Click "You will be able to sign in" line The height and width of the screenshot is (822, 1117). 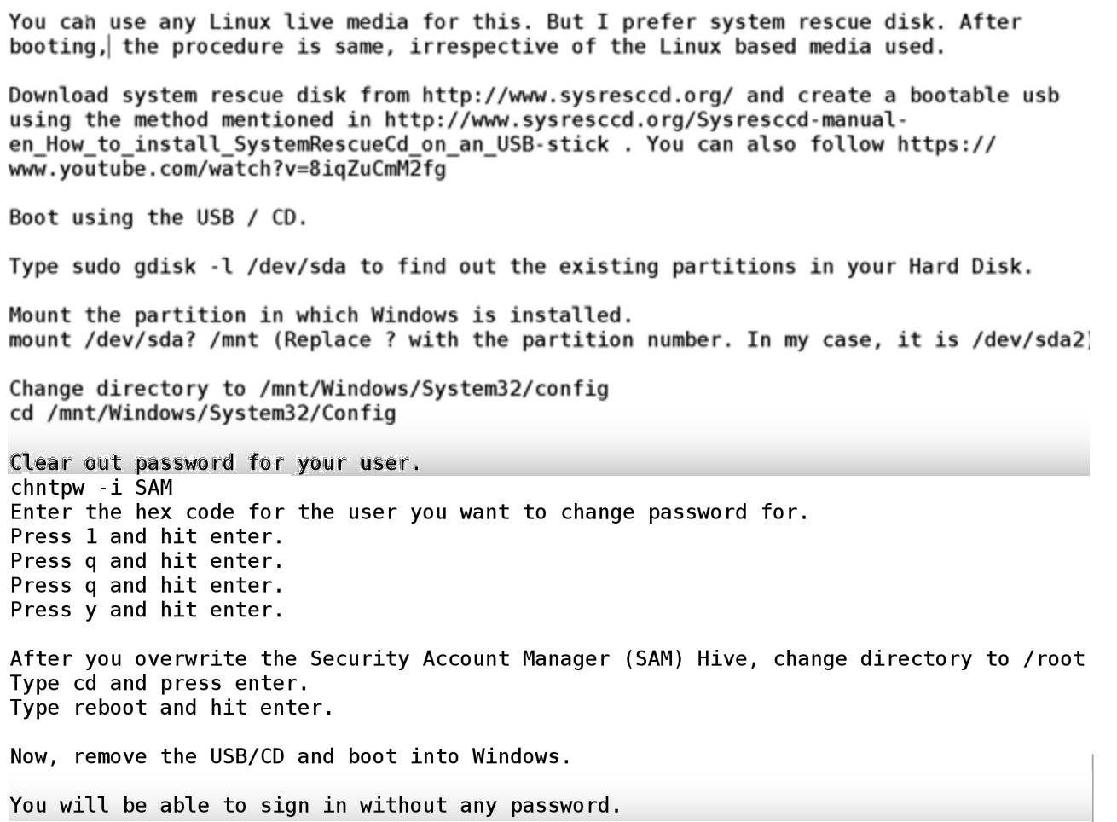pyautogui.click(x=315, y=806)
